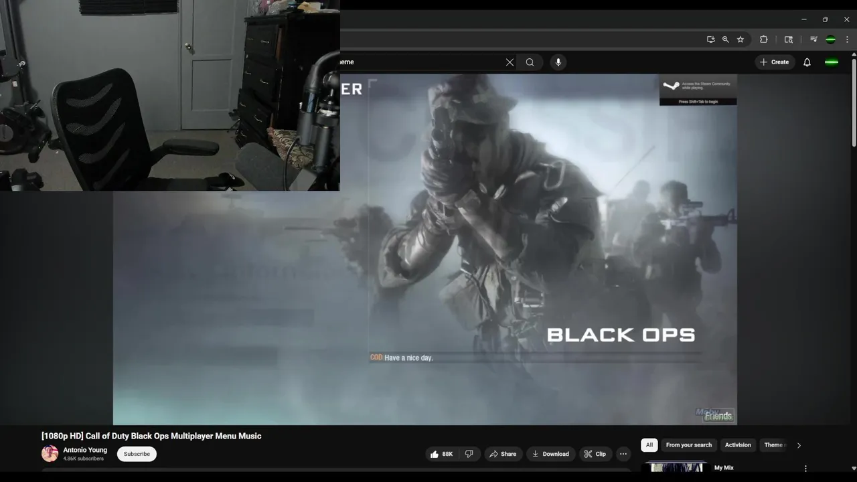Select the From your search chip

tap(689, 445)
